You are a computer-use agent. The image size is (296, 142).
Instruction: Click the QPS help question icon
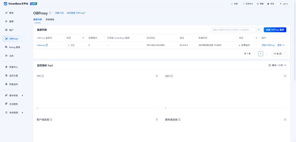coord(171,76)
